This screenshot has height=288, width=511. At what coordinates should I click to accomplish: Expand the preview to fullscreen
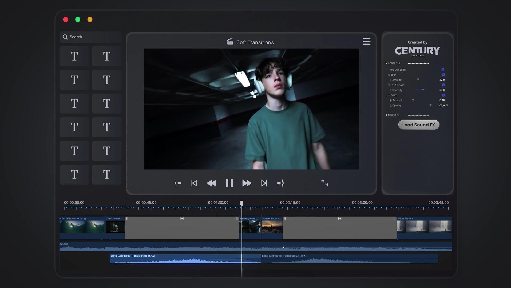click(324, 183)
